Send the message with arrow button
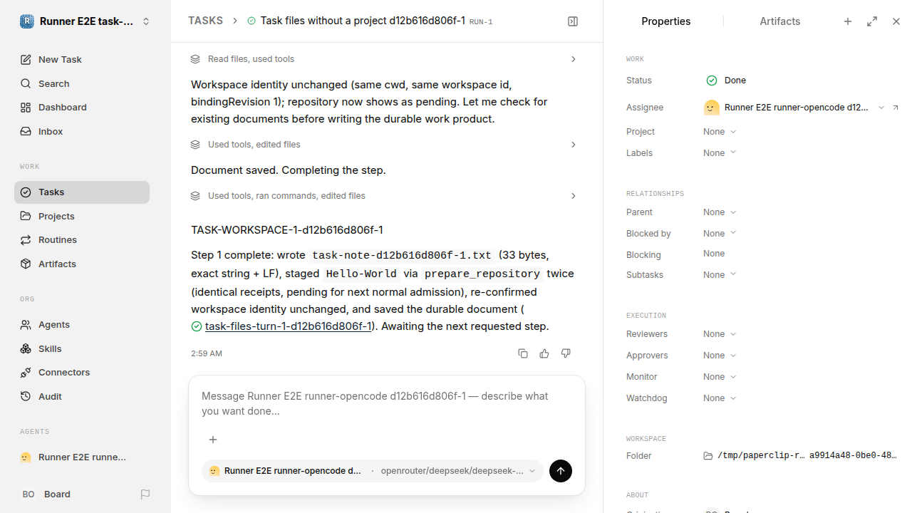 [x=561, y=471]
